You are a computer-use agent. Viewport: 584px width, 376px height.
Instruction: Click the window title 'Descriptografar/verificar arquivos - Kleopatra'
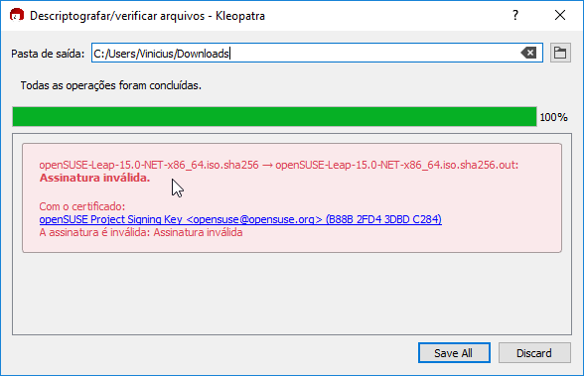(x=147, y=16)
